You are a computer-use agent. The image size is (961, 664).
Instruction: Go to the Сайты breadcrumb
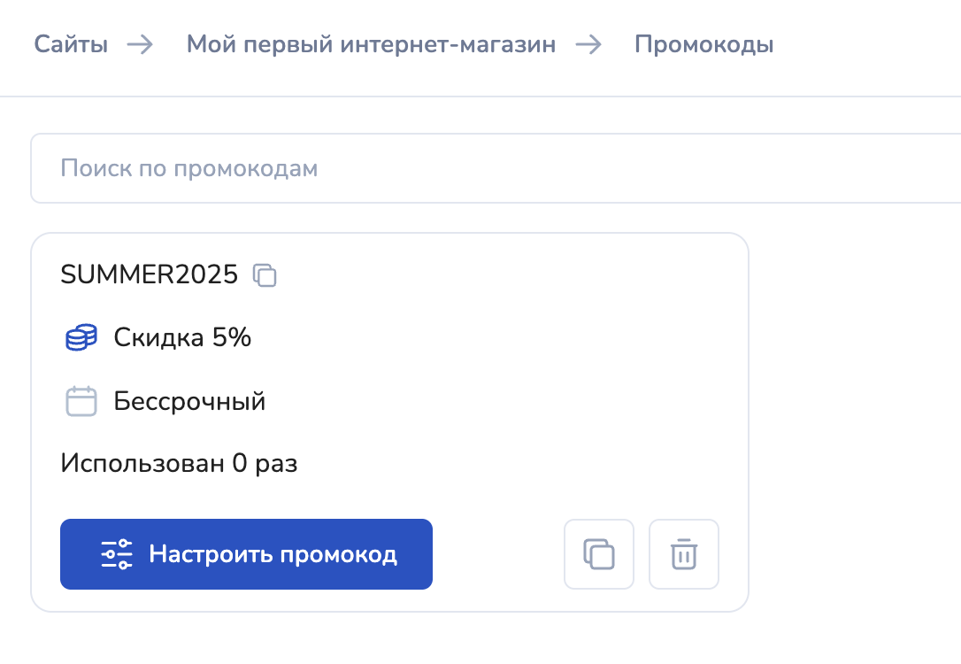tap(71, 44)
